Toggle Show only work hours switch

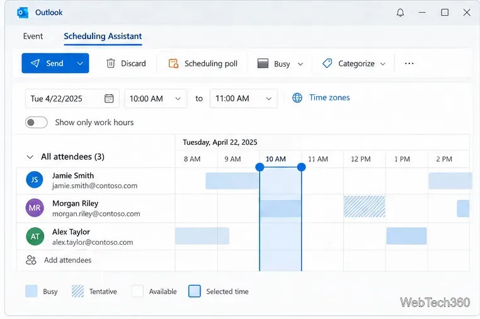click(x=37, y=122)
